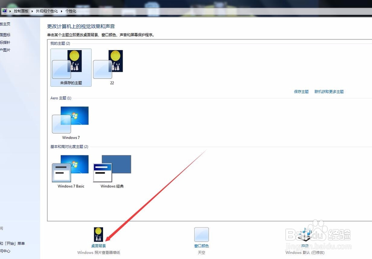Open change desktop icons sidebar link

point(5,35)
